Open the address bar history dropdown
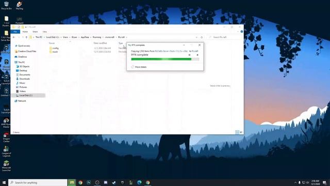Screen dimensions: 330x186 [196, 37]
